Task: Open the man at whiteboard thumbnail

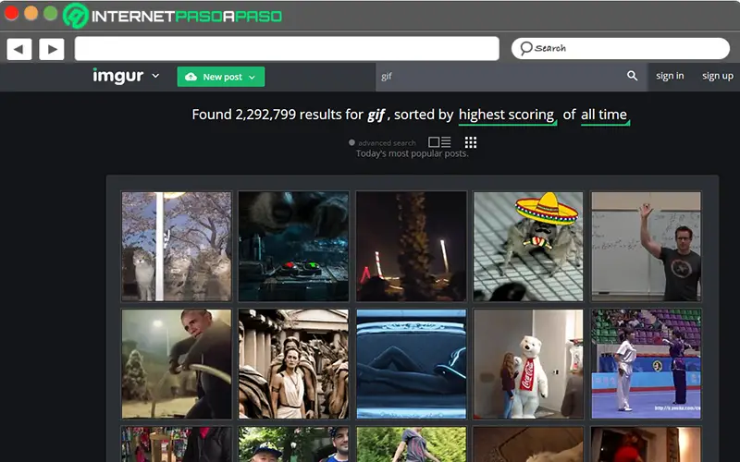Action: 646,246
